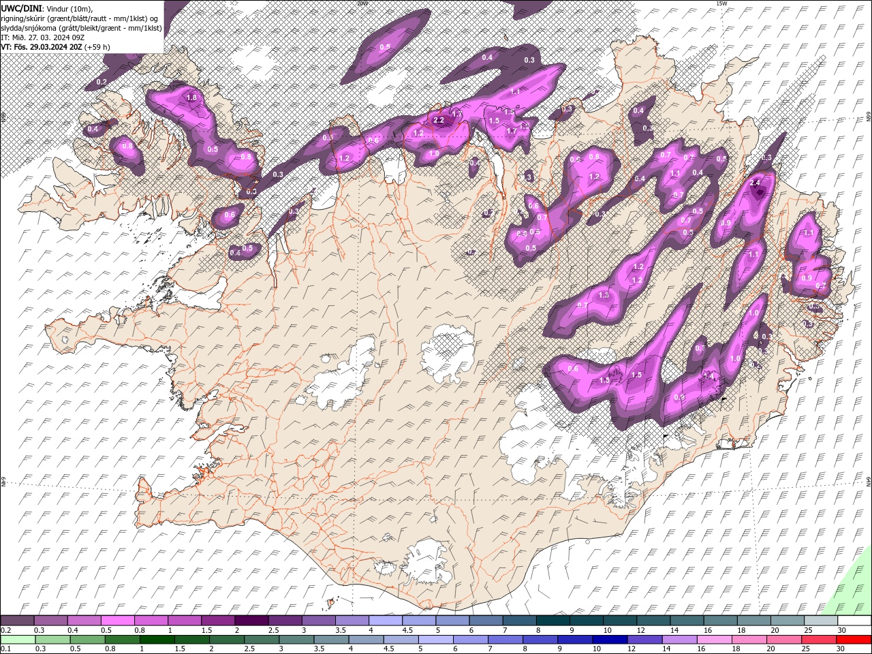Click the (+59 h) forecast offset label
Screen dimensions: 872x654
[x=97, y=47]
